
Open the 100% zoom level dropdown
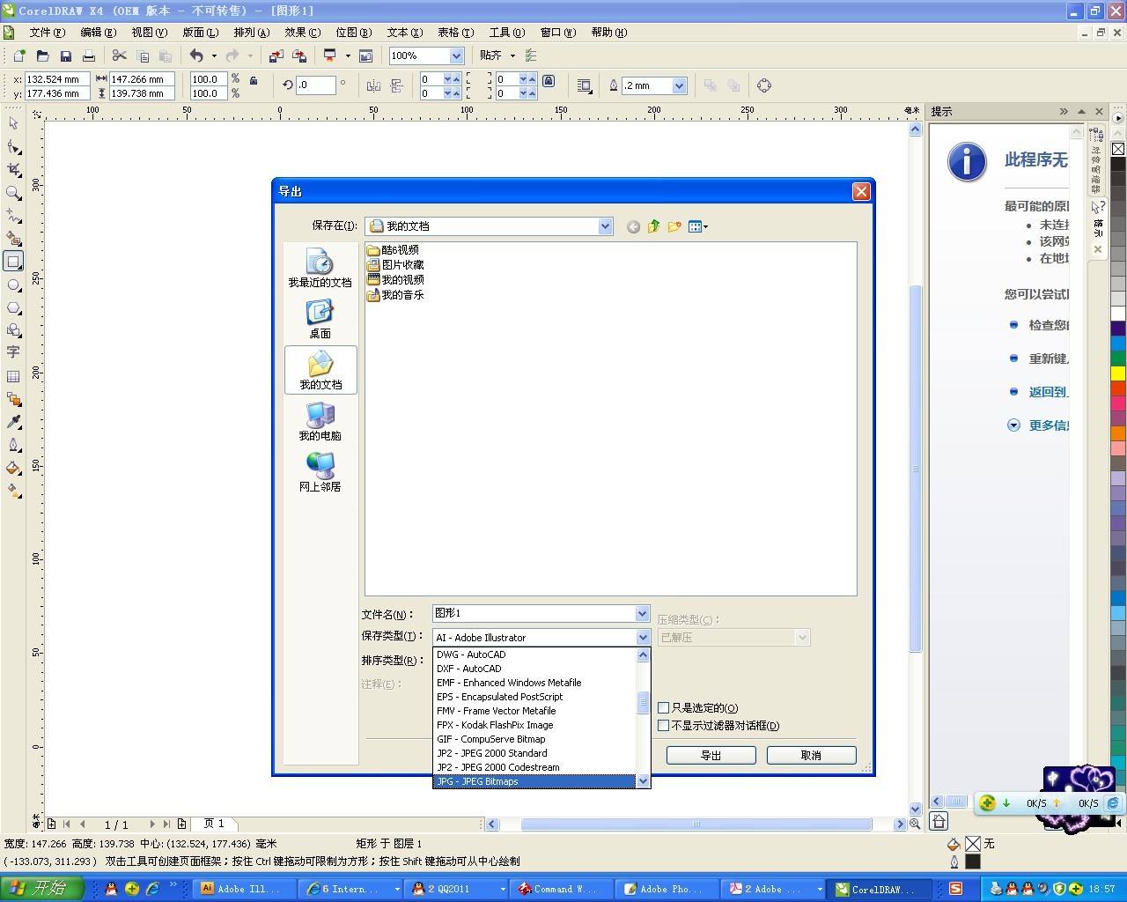click(456, 55)
